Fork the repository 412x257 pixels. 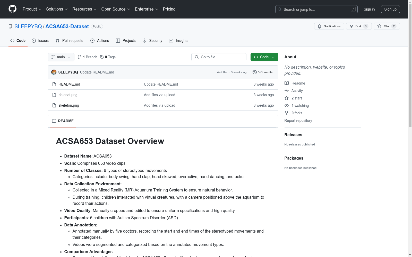click(359, 26)
